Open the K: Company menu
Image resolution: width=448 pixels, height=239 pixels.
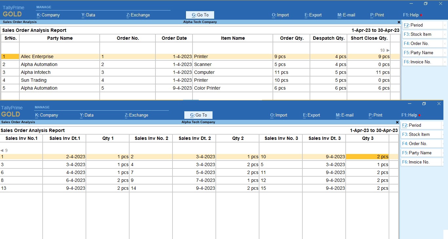(48, 15)
